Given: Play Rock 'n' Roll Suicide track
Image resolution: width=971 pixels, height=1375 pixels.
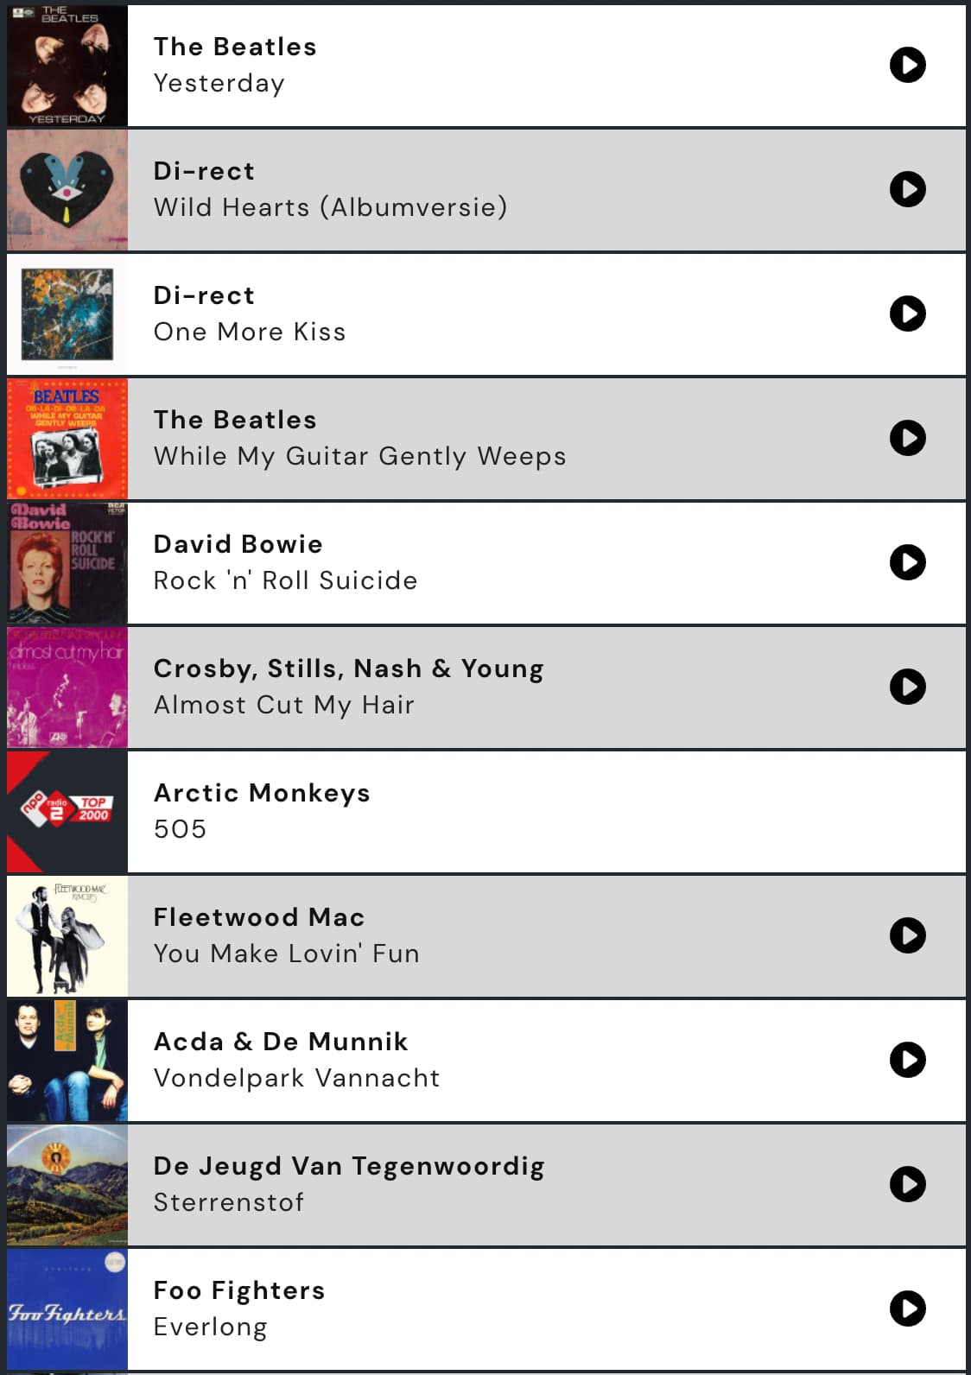Looking at the screenshot, I should [907, 562].
